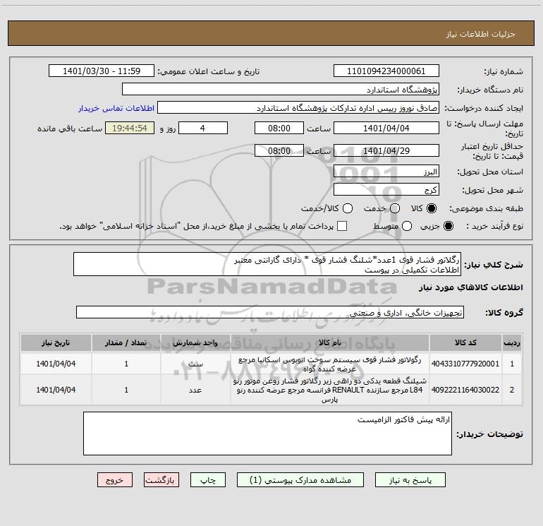Click the شیلنگ قطعه یدکی product name cell
This screenshot has width=543, height=526.
point(330,390)
